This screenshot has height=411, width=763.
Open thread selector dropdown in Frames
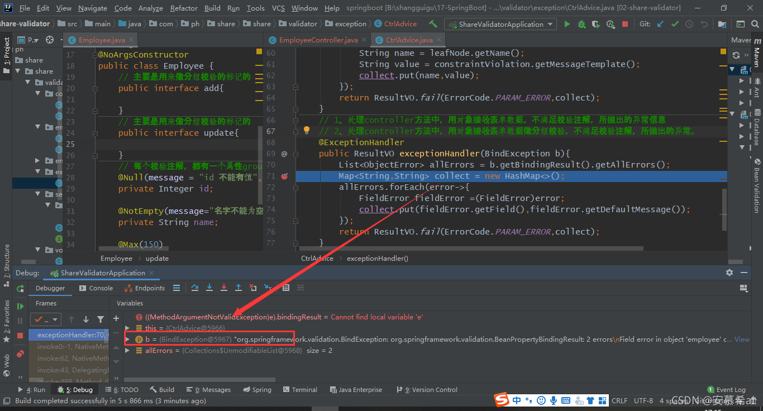click(x=47, y=319)
